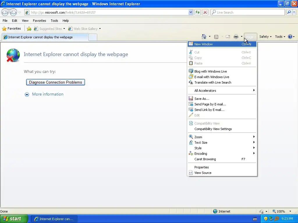Open the search provider dropdown arrow
298x223 pixels.
click(x=294, y=12)
